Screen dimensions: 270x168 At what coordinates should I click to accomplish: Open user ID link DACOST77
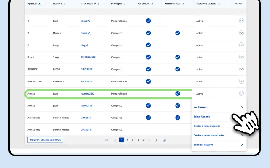tap(86, 130)
